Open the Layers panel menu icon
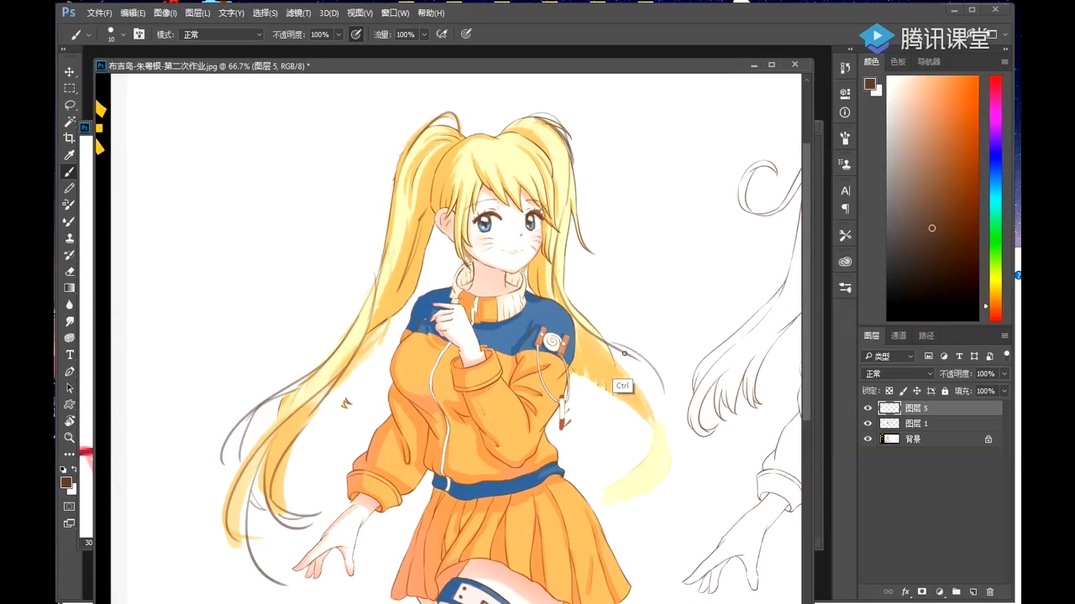This screenshot has width=1075, height=604. point(1004,336)
